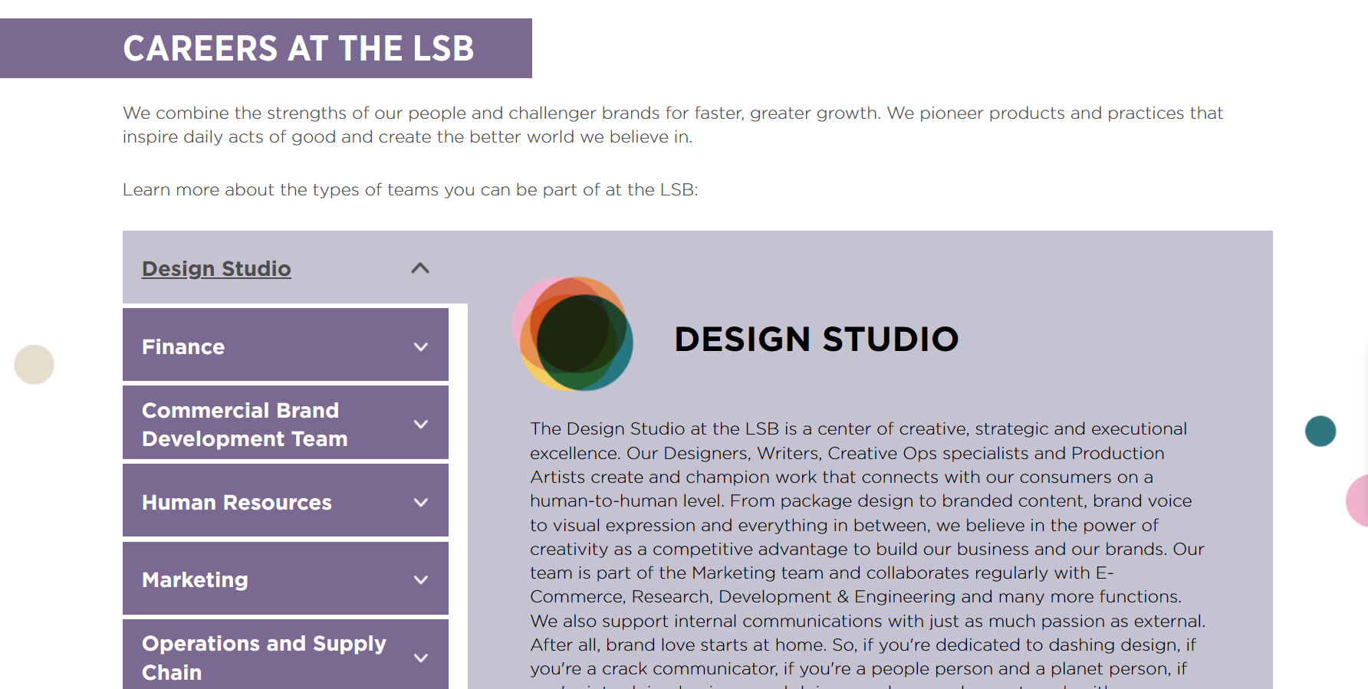Viewport: 1368px width, 689px height.
Task: Open the Human Resources section
Action: pos(236,503)
